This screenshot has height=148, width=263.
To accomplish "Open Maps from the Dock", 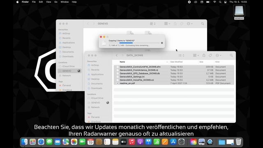I will point(66,142).
